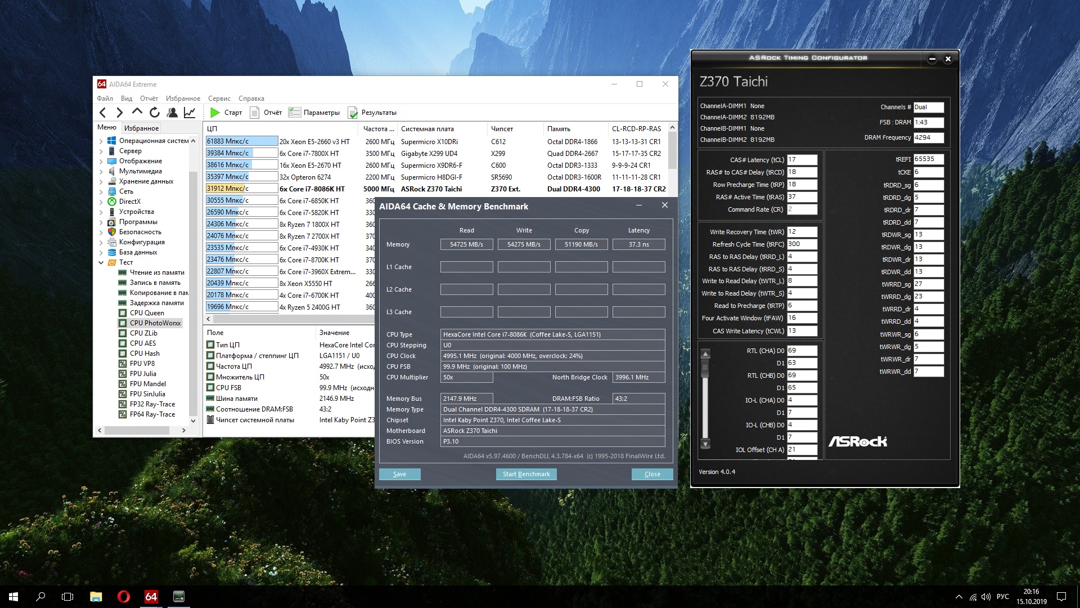Click the refresh arrow toolbar icon
The image size is (1080, 608).
[155, 113]
